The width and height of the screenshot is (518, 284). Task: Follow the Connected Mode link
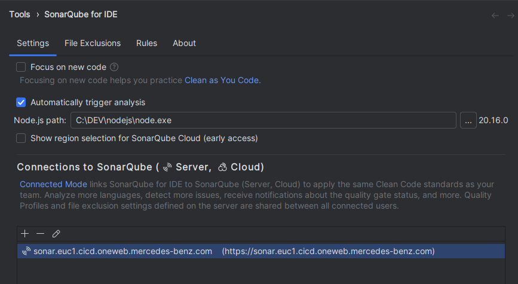coord(53,184)
